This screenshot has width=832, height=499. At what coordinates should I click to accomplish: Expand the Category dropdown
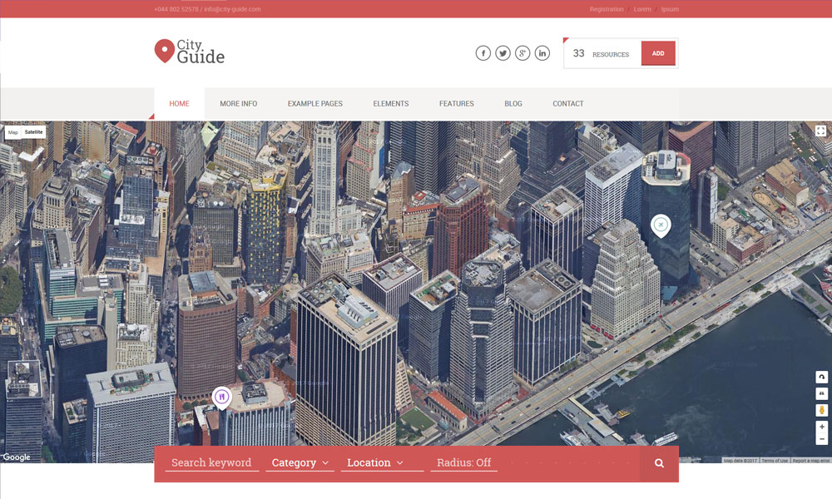click(x=300, y=462)
